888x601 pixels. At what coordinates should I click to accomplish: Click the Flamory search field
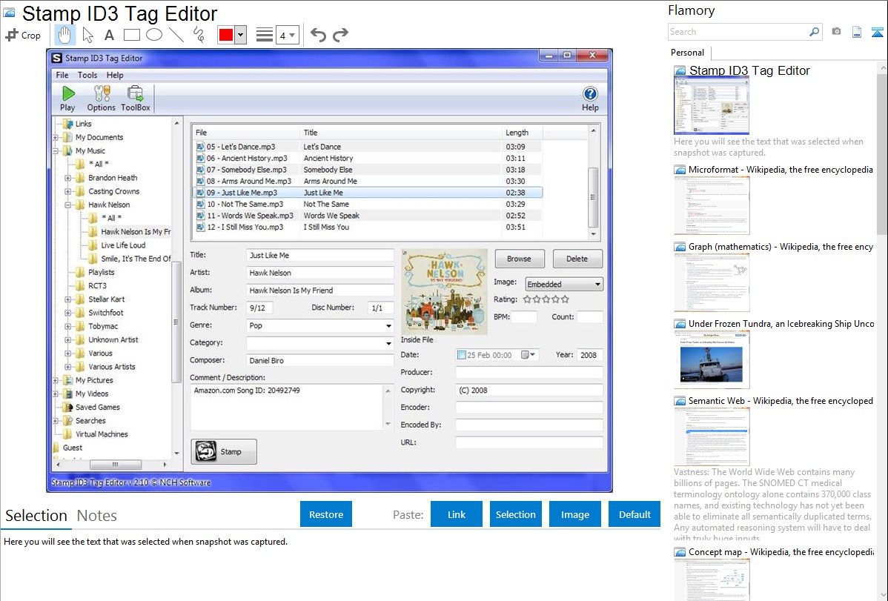(738, 32)
